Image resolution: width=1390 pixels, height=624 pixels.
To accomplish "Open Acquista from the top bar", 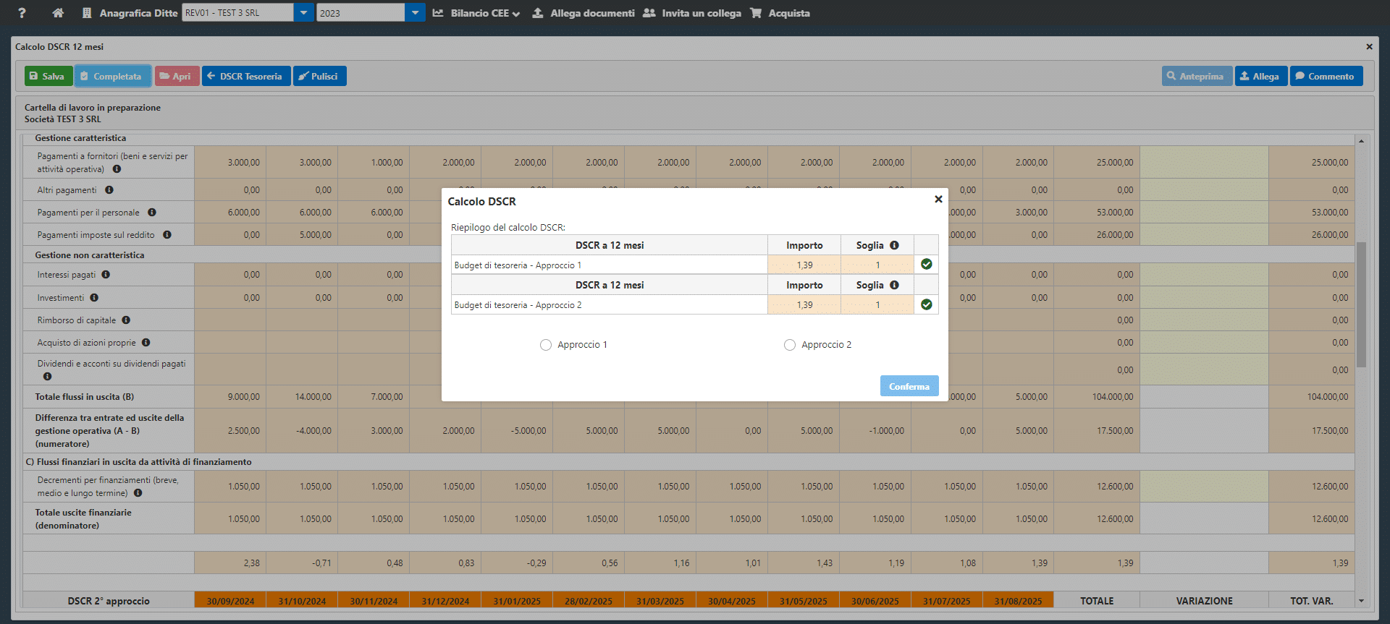I will coord(780,13).
